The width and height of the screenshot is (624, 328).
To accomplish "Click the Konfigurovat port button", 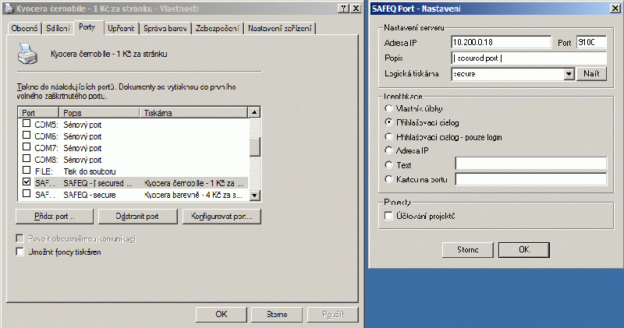I will 222,217.
